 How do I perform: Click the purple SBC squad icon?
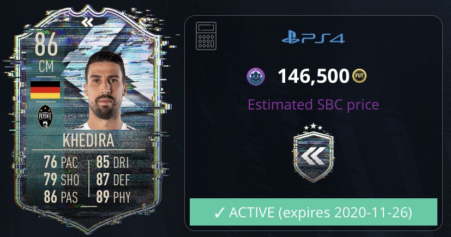pyautogui.click(x=256, y=76)
